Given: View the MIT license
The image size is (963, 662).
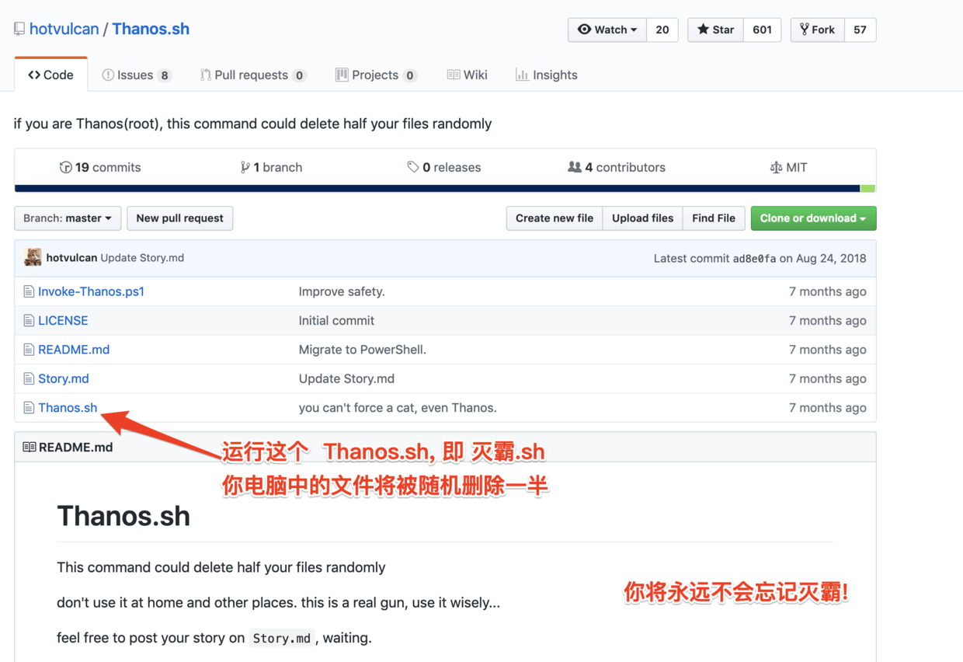Looking at the screenshot, I should (x=788, y=167).
